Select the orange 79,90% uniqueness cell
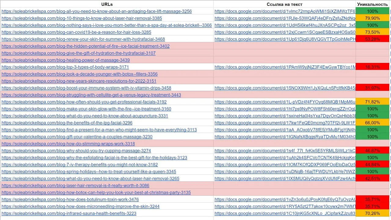Screen dimensions: 391x220 coord(372,18)
